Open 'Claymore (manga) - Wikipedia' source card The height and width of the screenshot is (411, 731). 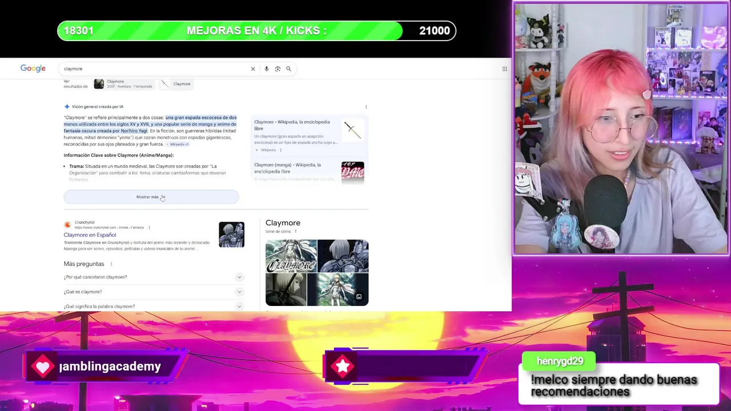[287, 168]
